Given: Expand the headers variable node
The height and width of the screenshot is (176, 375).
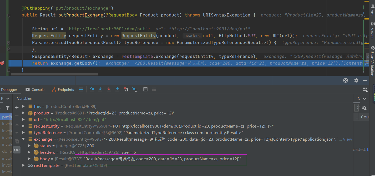Looking at the screenshot, I should (29, 152).
